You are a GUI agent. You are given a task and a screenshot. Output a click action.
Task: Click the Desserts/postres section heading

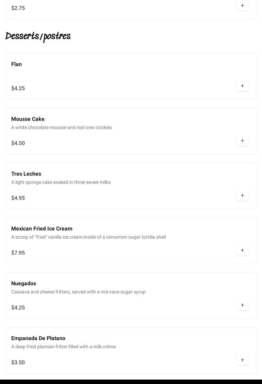(38, 36)
